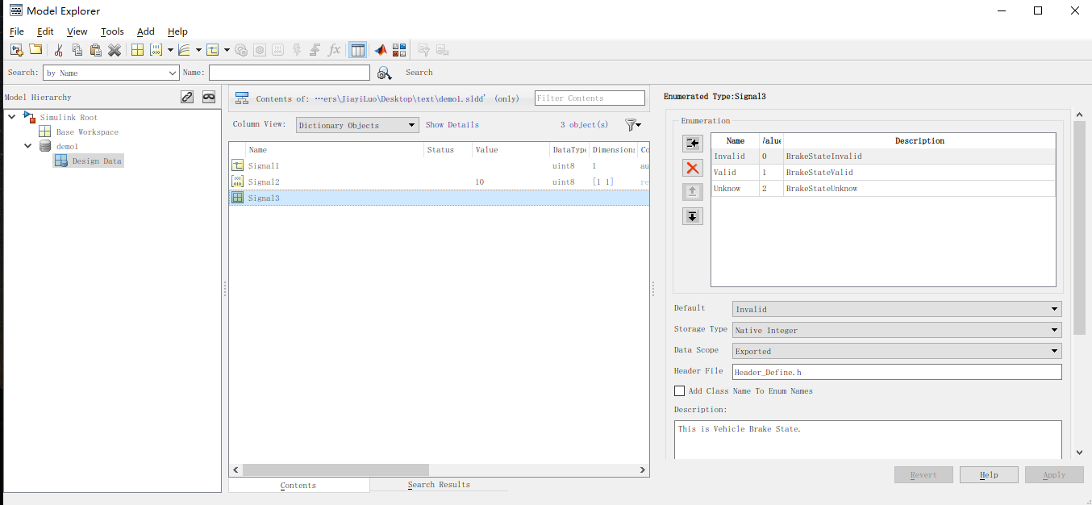1092x505 pixels.
Task: Click the Add MATLAB Function fx icon
Action: pos(334,49)
